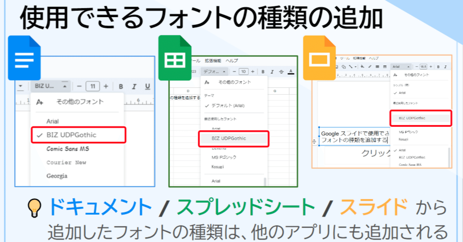Apply strikethrough in the Sheets toolbar
This screenshot has width=463, height=242.
281,71
